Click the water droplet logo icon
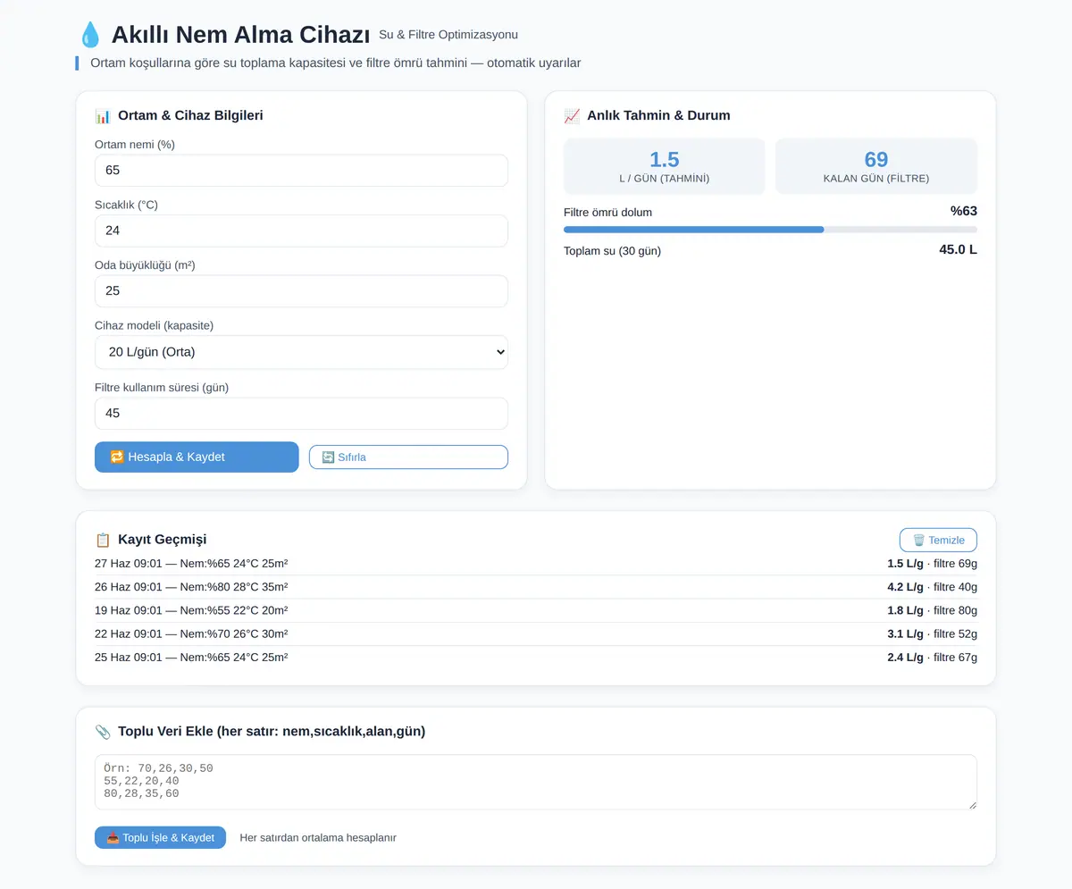The height and width of the screenshot is (889, 1072). (x=89, y=35)
